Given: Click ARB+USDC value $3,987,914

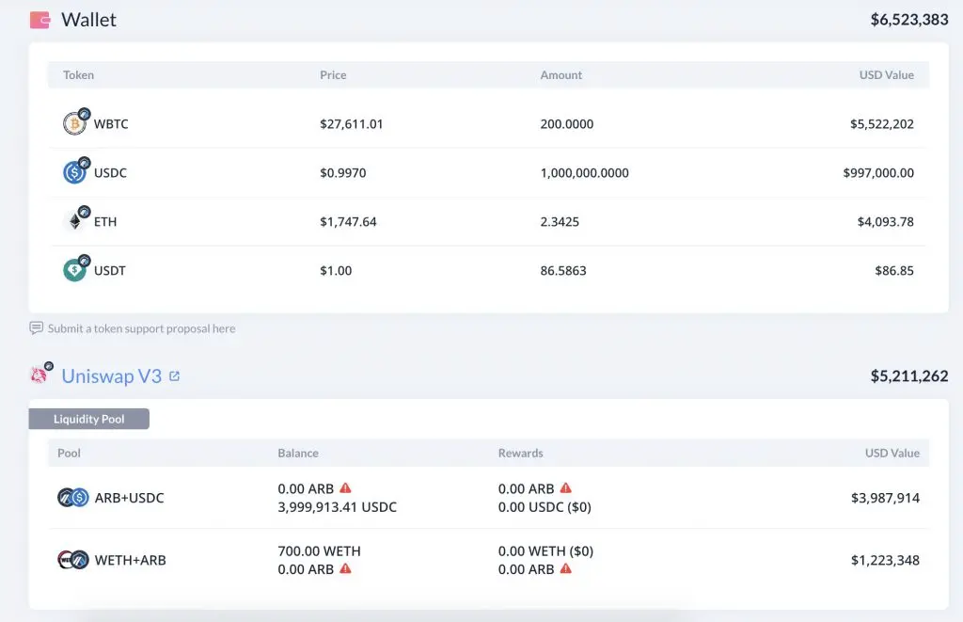Looking at the screenshot, I should pos(885,498).
